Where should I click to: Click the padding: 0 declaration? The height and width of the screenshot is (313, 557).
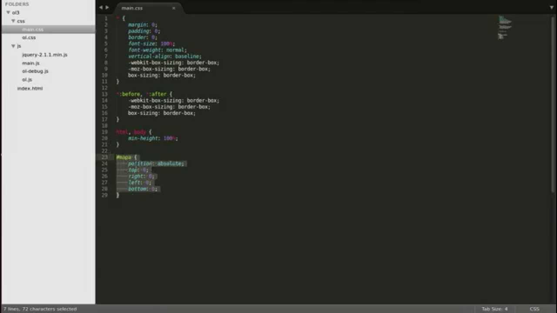144,31
